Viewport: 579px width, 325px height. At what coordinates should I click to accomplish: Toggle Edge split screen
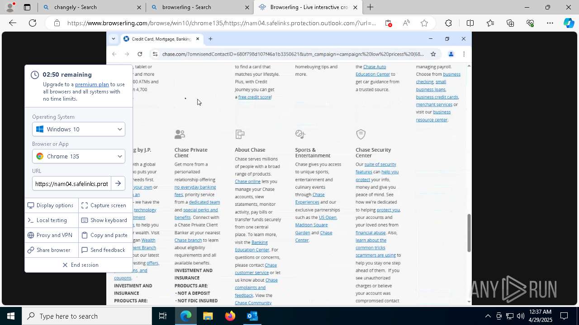click(470, 23)
